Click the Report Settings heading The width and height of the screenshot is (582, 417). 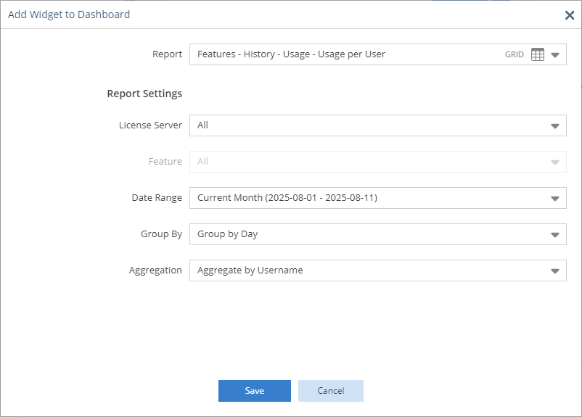coord(144,94)
